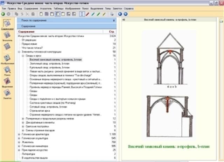Open the Предисловие contents entry
Screen dimensions: 224x162
(x=27, y=44)
